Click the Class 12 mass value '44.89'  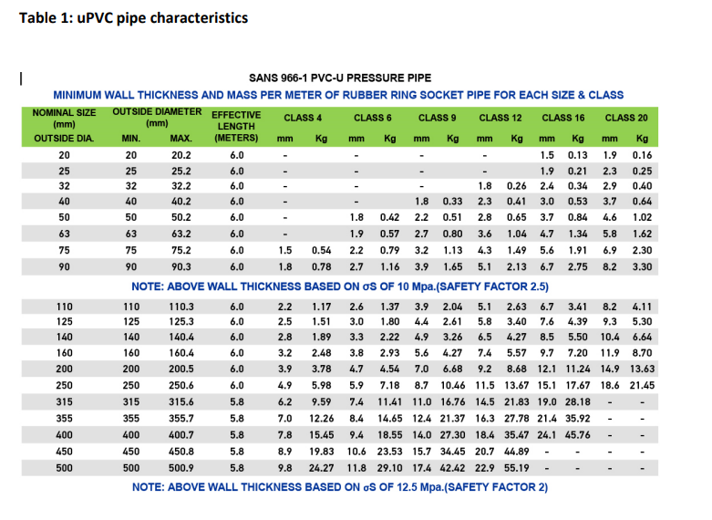517,452
